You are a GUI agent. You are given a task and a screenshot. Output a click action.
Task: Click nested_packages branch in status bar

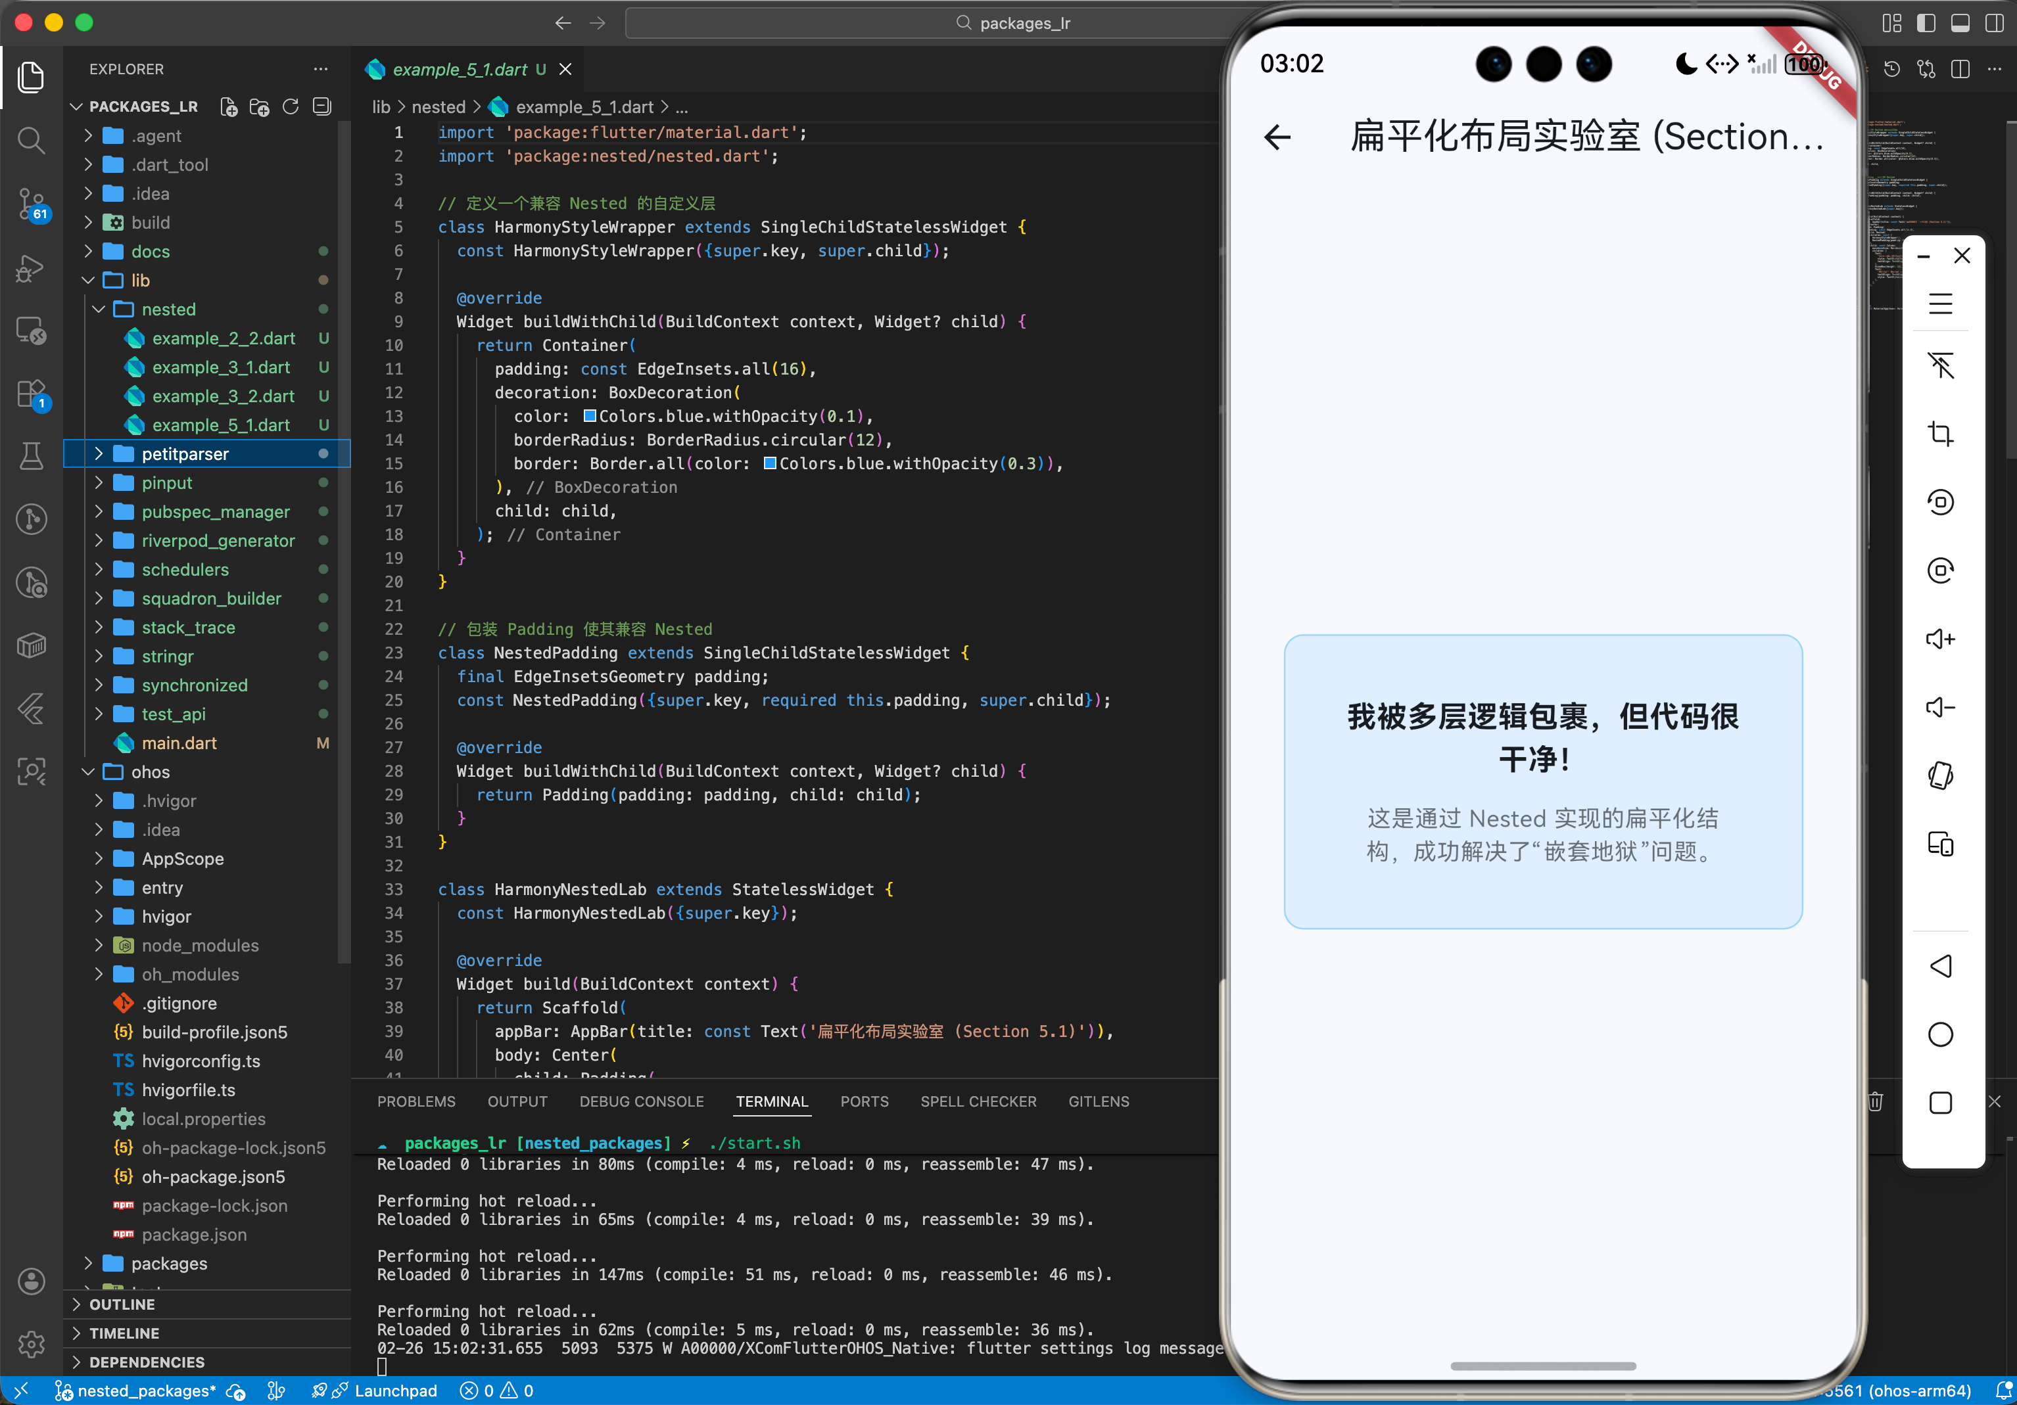pyautogui.click(x=135, y=1391)
